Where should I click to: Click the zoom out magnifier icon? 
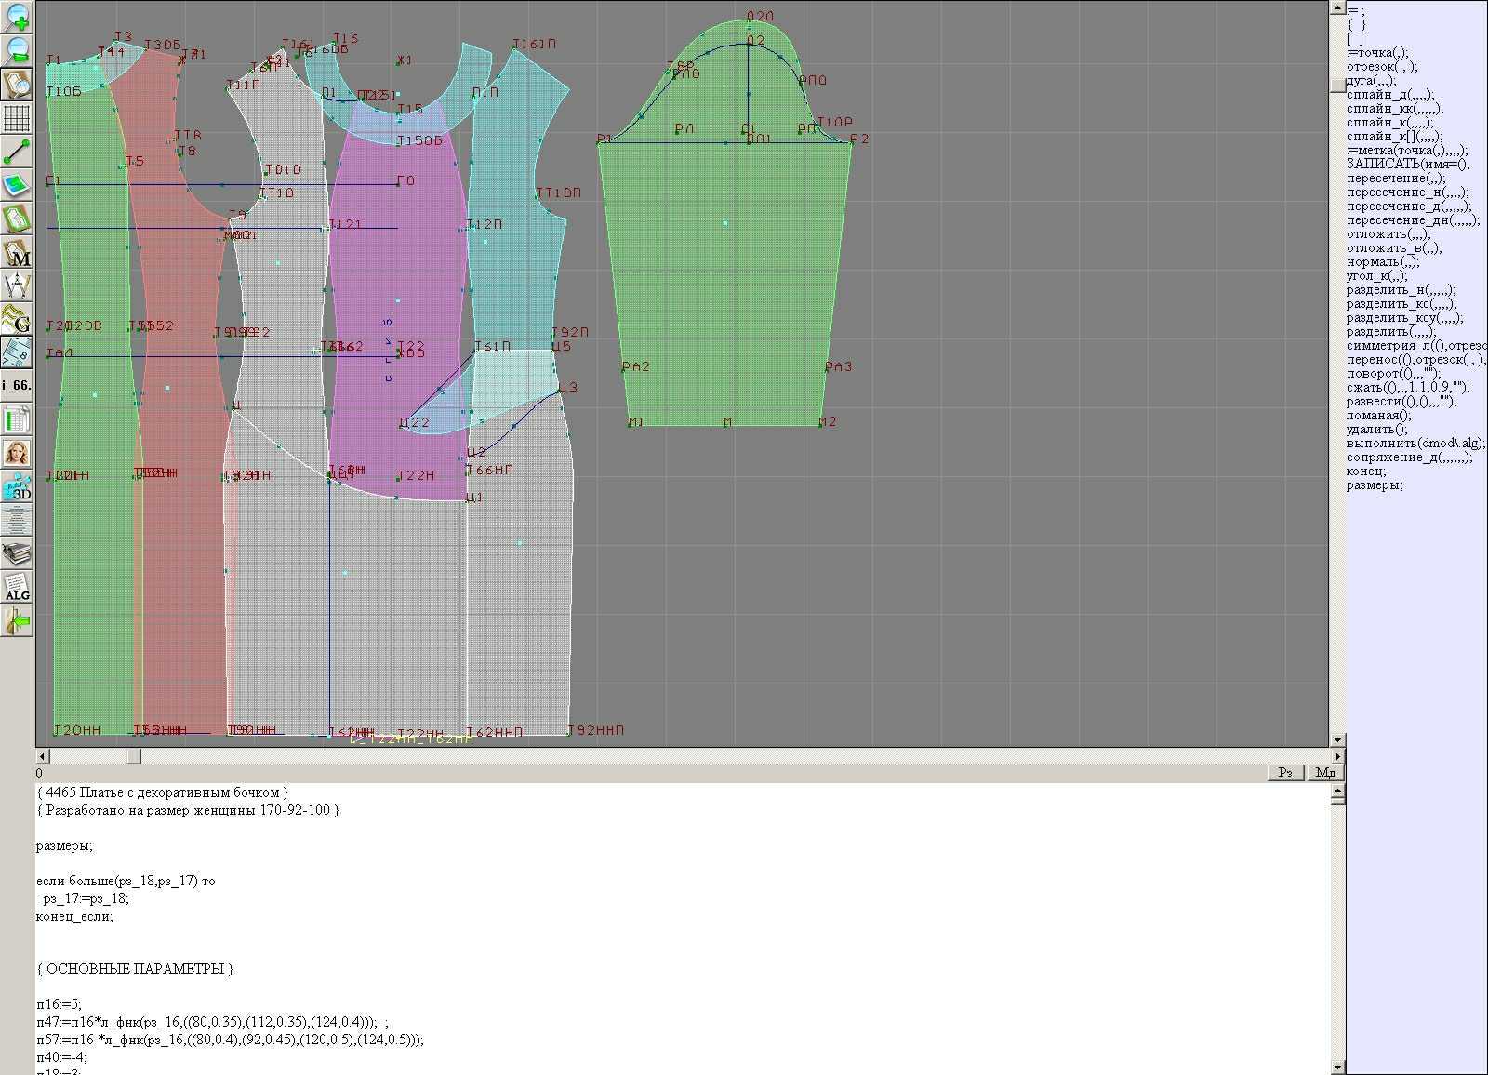point(17,50)
